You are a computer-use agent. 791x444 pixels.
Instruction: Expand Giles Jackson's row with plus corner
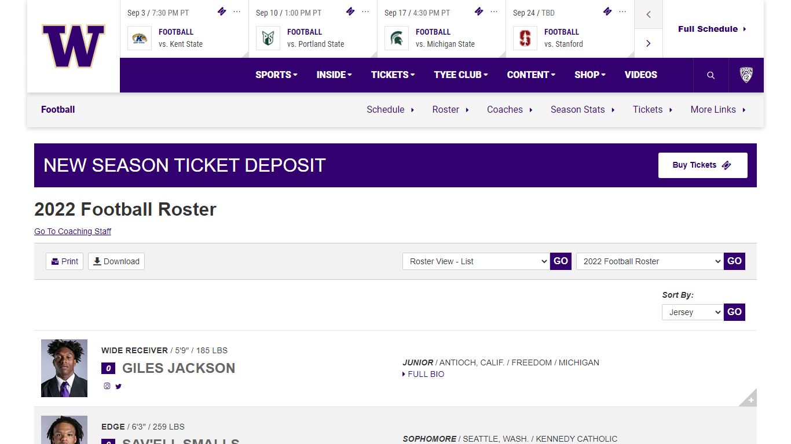tap(750, 399)
